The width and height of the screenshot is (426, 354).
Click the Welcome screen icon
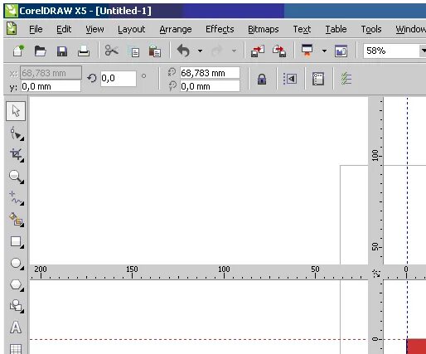click(341, 51)
